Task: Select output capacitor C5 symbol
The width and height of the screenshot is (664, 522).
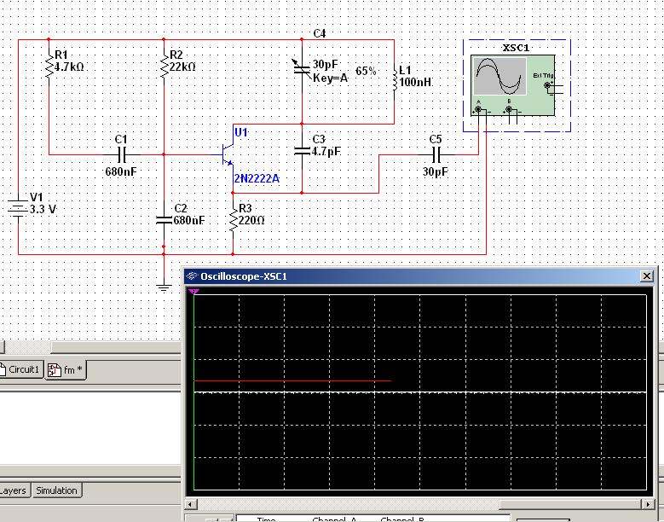Action: pos(436,155)
